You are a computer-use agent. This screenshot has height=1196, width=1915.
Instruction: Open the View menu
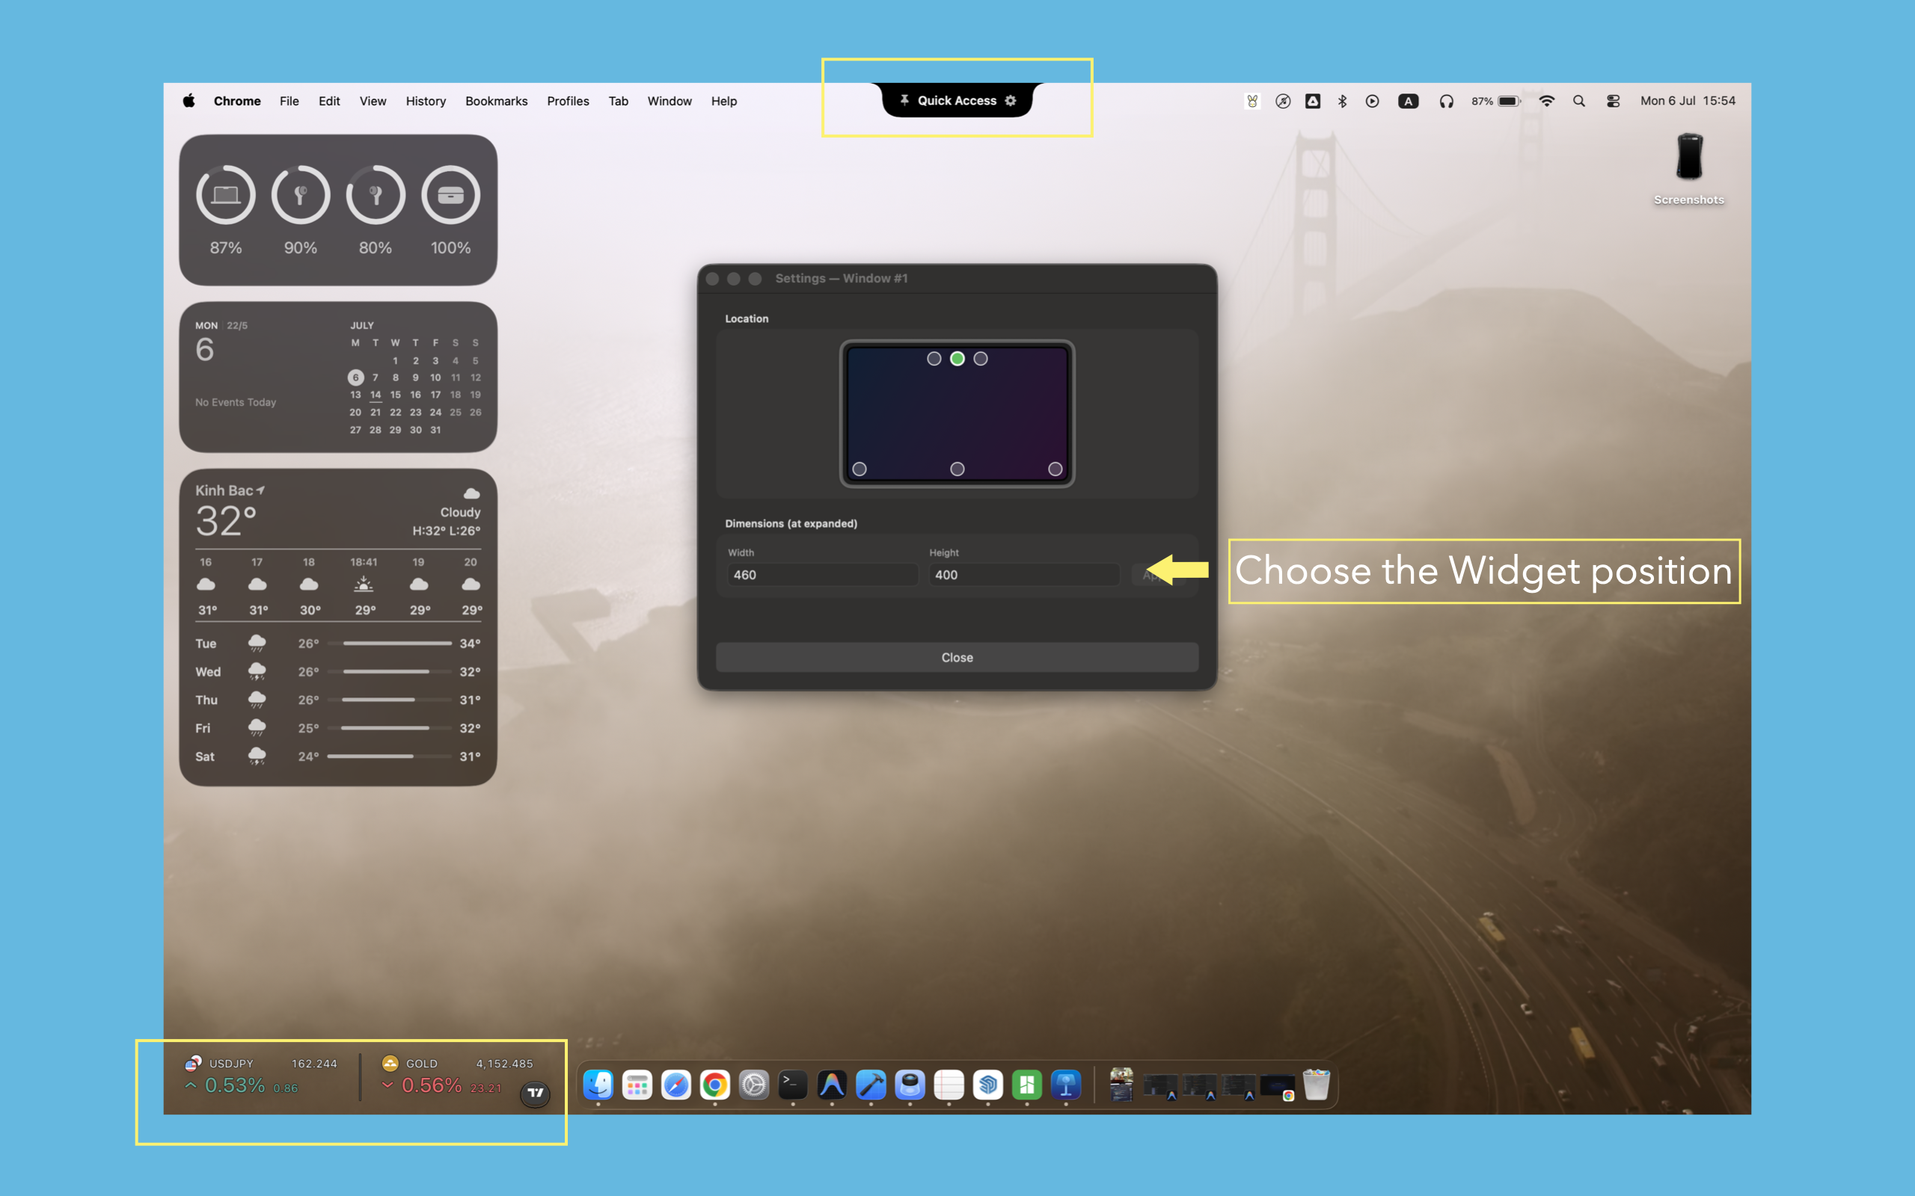(373, 101)
